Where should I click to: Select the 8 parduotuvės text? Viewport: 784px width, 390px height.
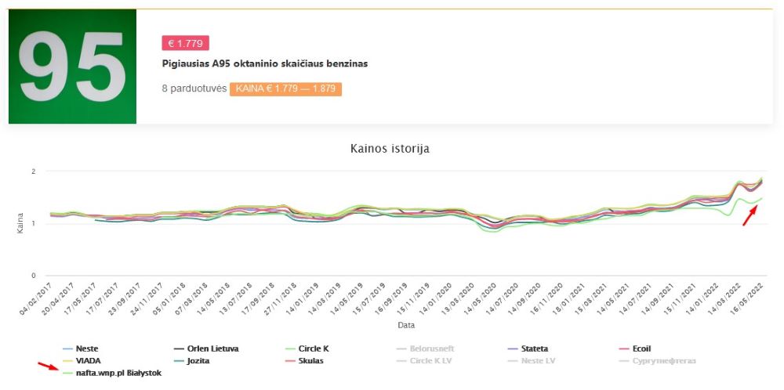click(x=194, y=89)
